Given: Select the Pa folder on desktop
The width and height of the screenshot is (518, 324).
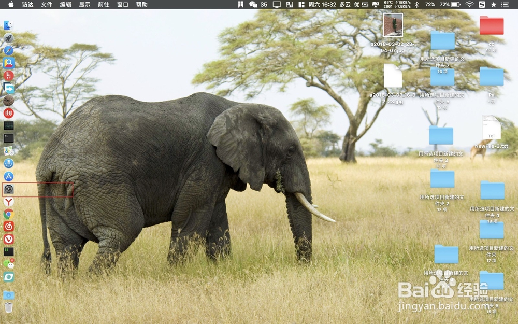Looking at the screenshot, I should (x=492, y=76).
